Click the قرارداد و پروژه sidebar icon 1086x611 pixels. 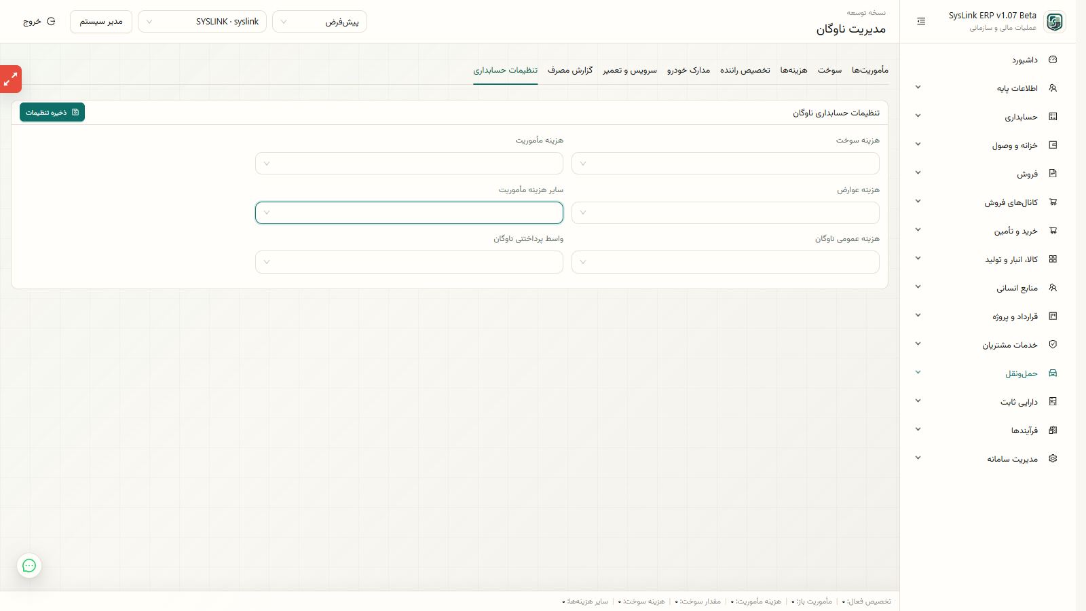(1053, 316)
